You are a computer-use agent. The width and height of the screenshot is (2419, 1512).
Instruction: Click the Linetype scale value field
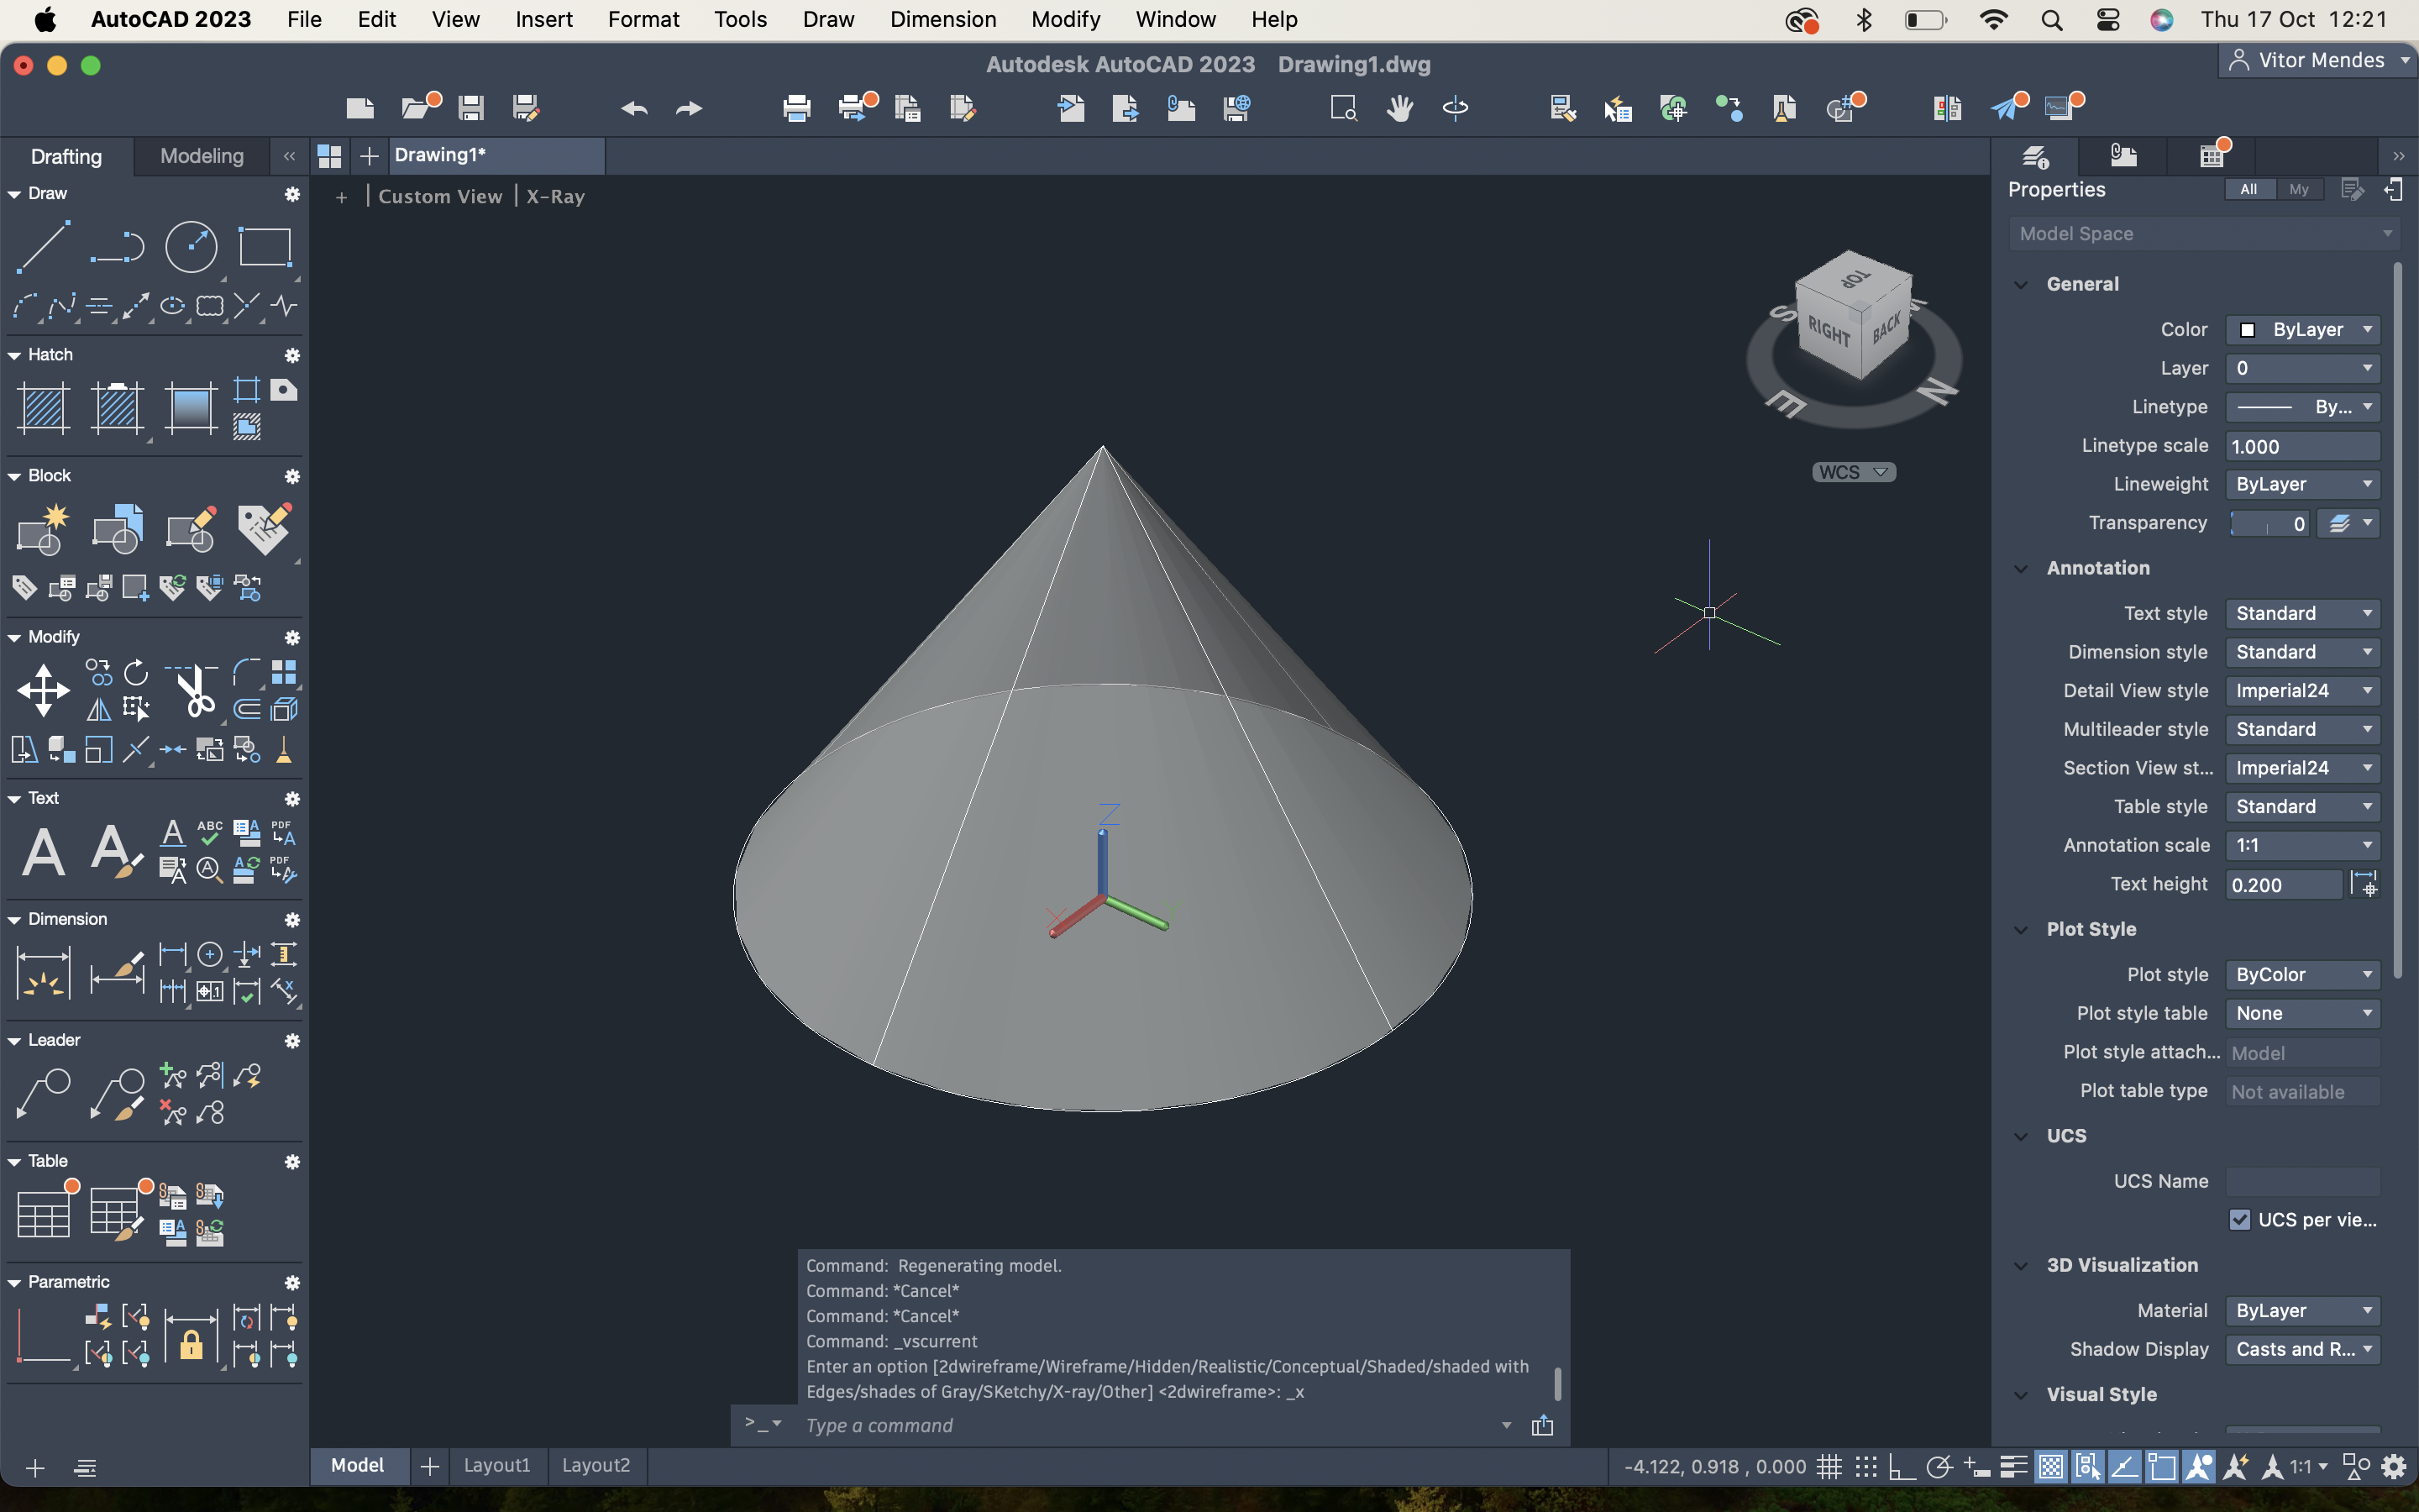tap(2302, 446)
